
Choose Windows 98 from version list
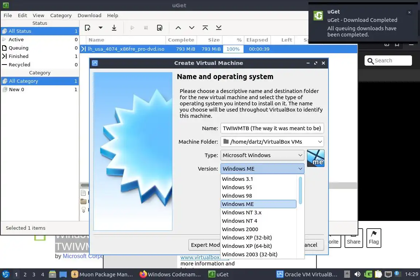pyautogui.click(x=259, y=195)
